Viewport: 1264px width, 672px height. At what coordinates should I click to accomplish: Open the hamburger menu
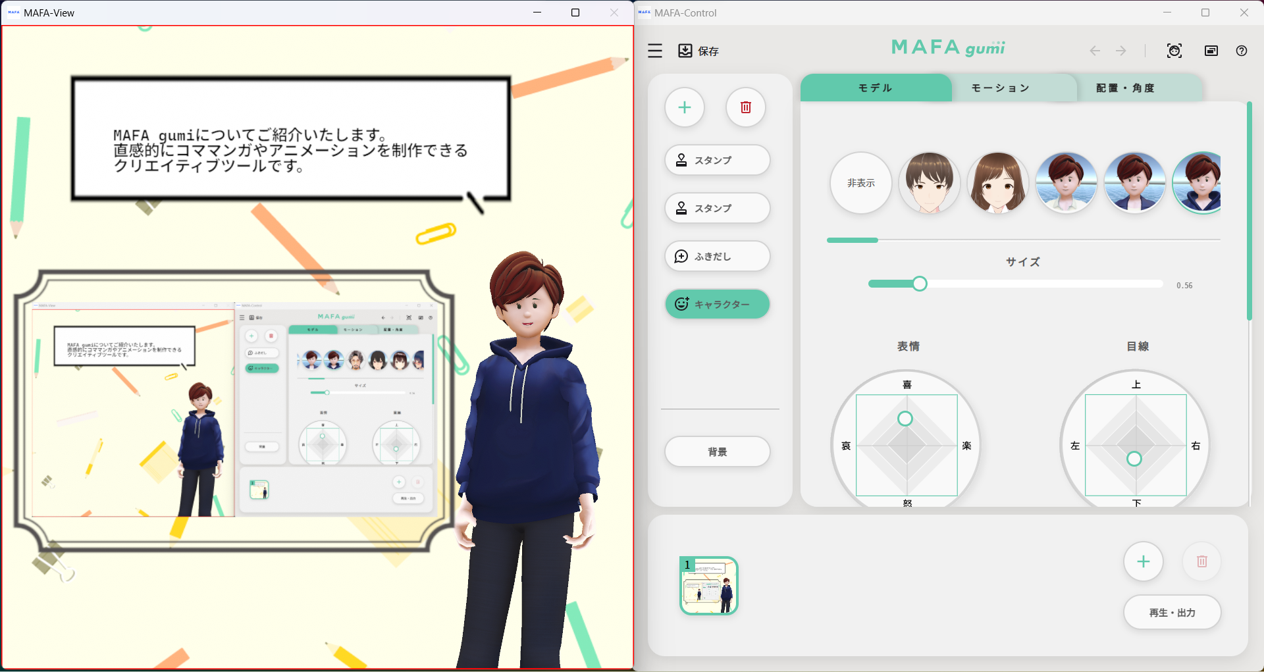655,51
